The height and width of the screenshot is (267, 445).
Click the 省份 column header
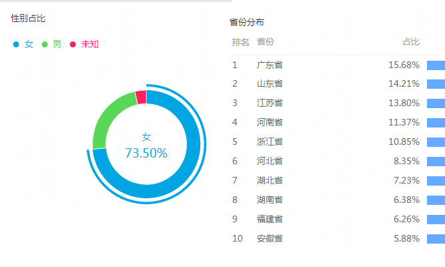[x=266, y=42]
